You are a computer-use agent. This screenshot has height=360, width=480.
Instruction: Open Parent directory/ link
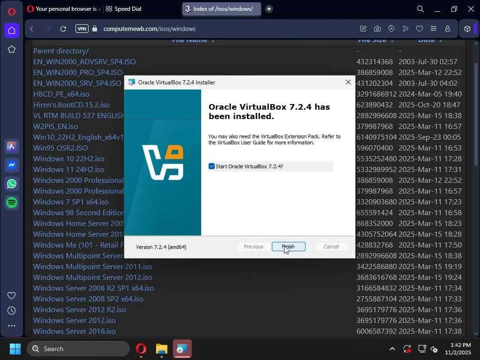click(61, 51)
